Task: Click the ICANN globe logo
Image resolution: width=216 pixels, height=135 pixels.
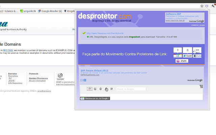Action: 60,77
